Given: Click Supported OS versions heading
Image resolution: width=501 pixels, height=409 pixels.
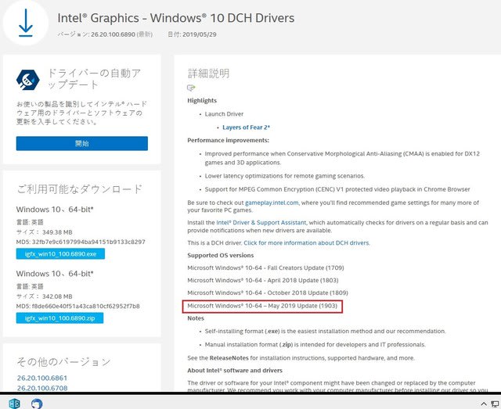Looking at the screenshot, I should point(221,256).
